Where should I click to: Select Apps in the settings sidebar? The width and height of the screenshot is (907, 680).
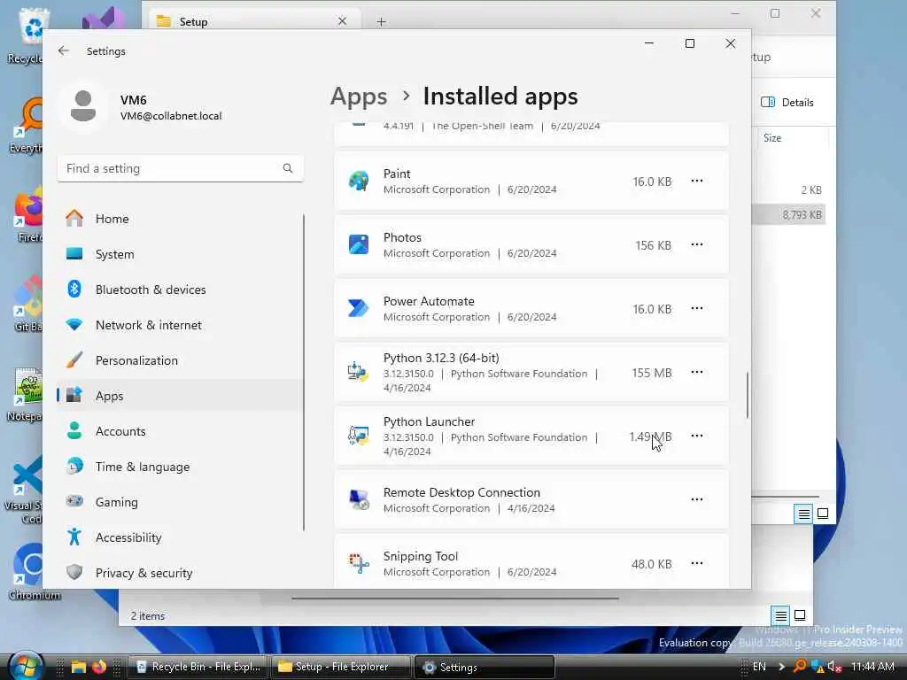click(180, 396)
